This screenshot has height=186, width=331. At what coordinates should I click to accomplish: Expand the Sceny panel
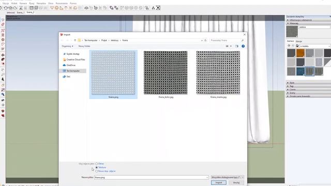point(308,93)
